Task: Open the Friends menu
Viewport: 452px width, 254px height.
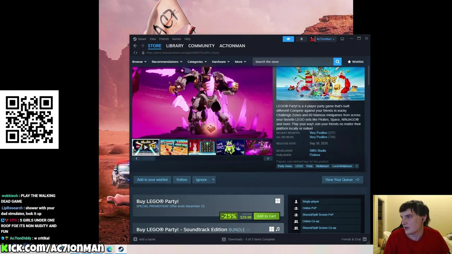Action: pyautogui.click(x=164, y=39)
